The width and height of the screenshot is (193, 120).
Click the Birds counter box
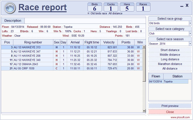(95, 7)
